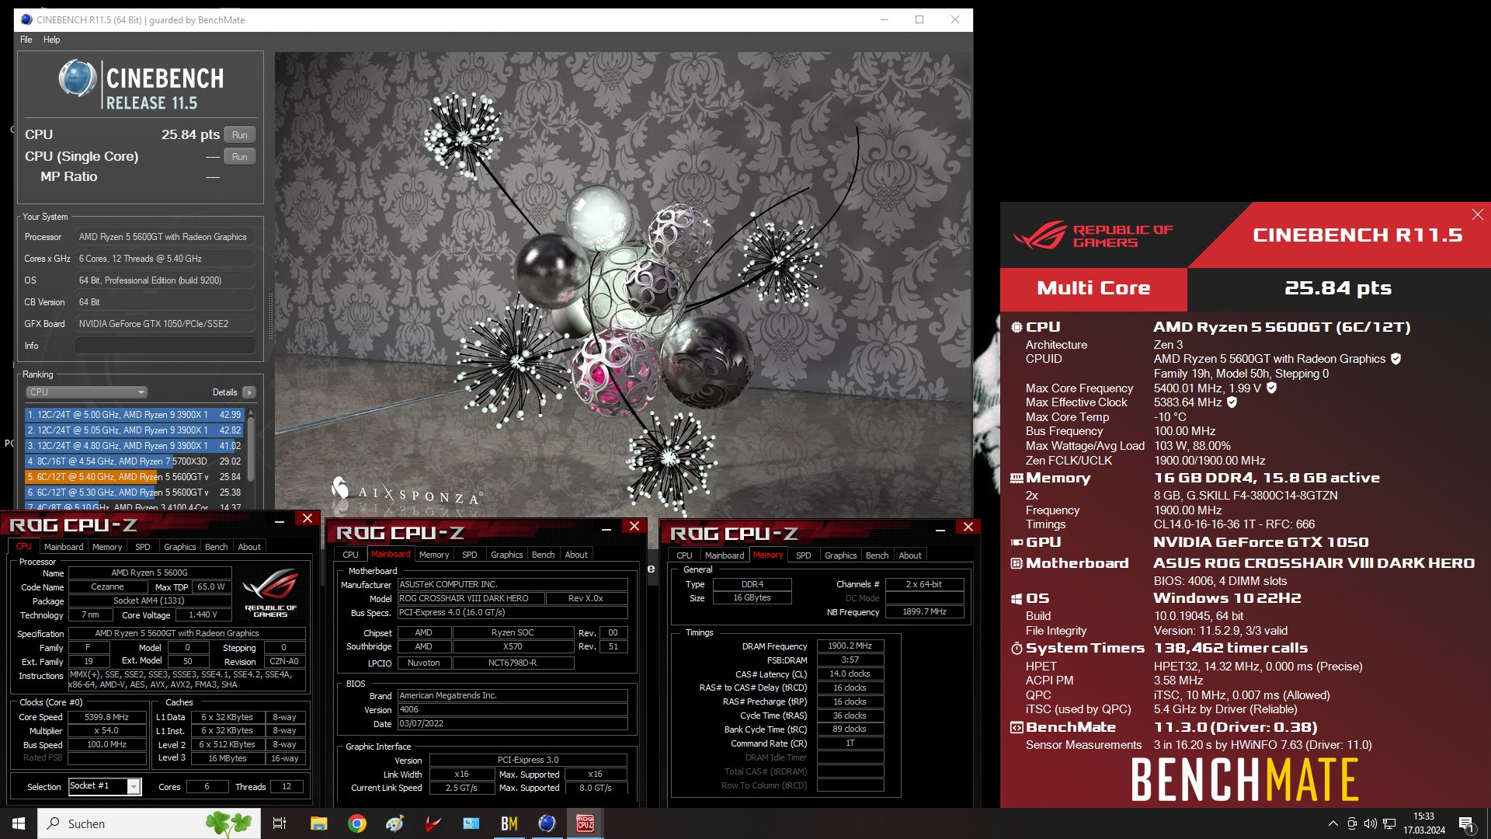Switch to Mainboard tab in right CPU-Z window
Image resolution: width=1491 pixels, height=839 pixels.
725,555
